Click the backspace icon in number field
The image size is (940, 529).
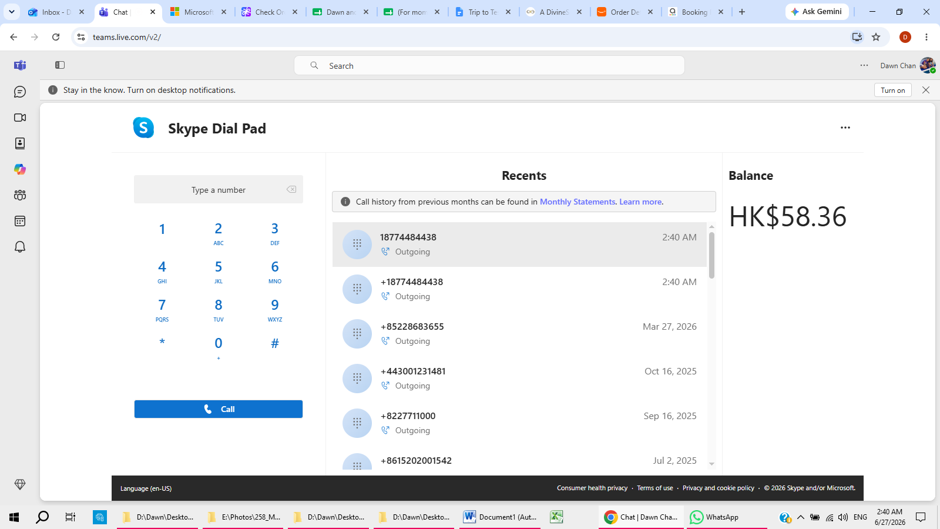pos(291,189)
